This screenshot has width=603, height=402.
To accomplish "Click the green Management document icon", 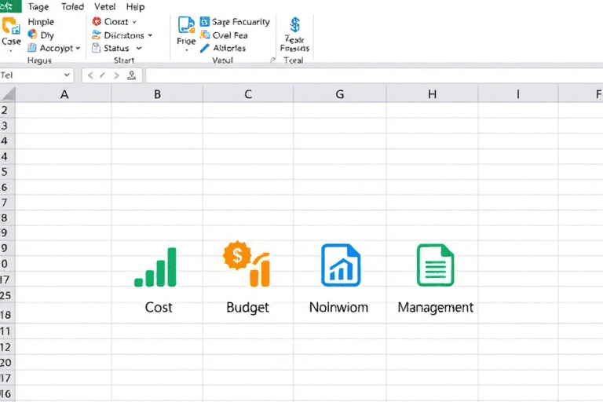I will click(x=435, y=265).
